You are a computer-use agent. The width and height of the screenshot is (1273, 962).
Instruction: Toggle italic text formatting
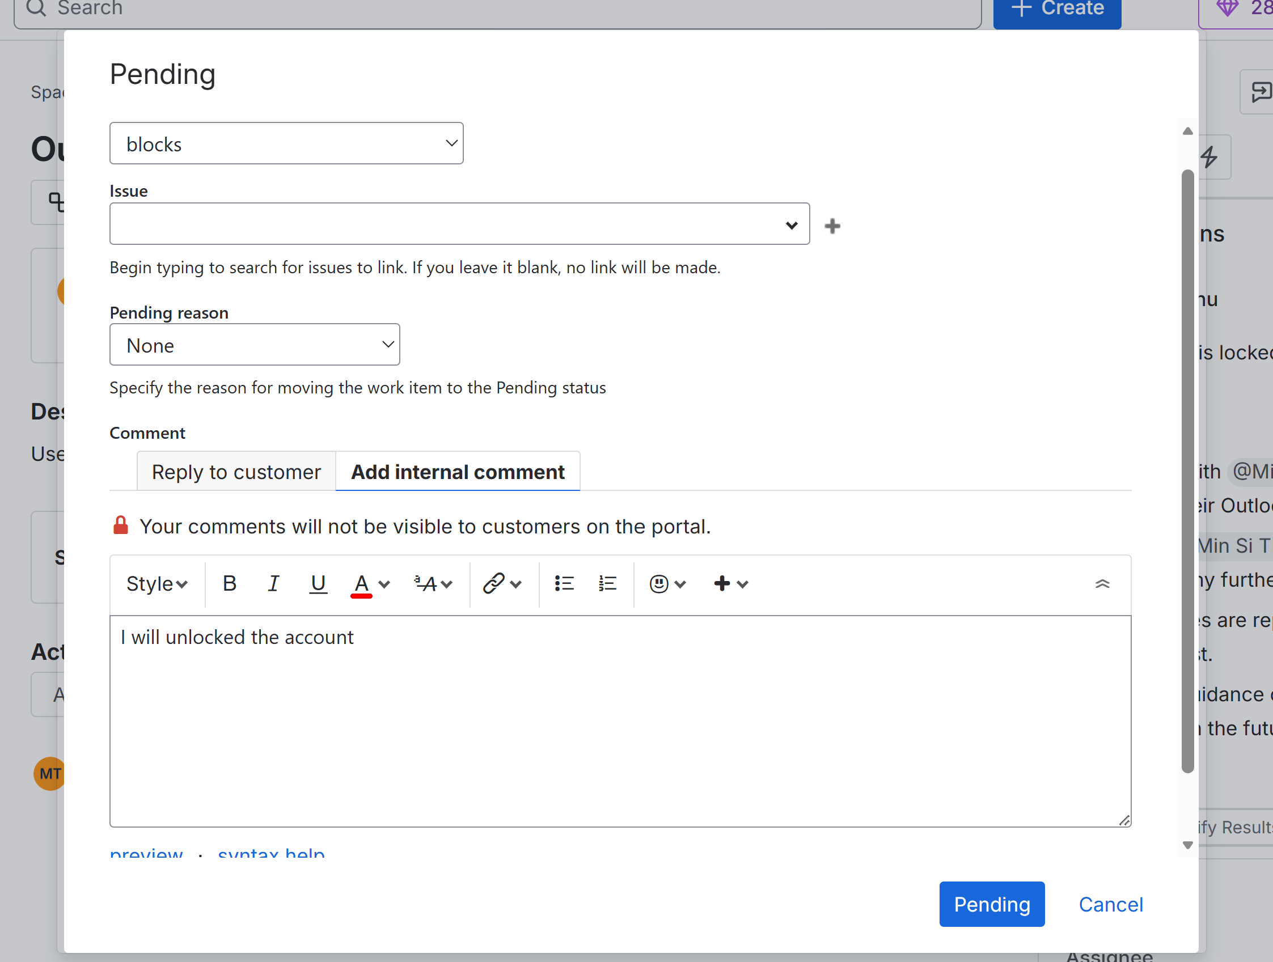[273, 584]
